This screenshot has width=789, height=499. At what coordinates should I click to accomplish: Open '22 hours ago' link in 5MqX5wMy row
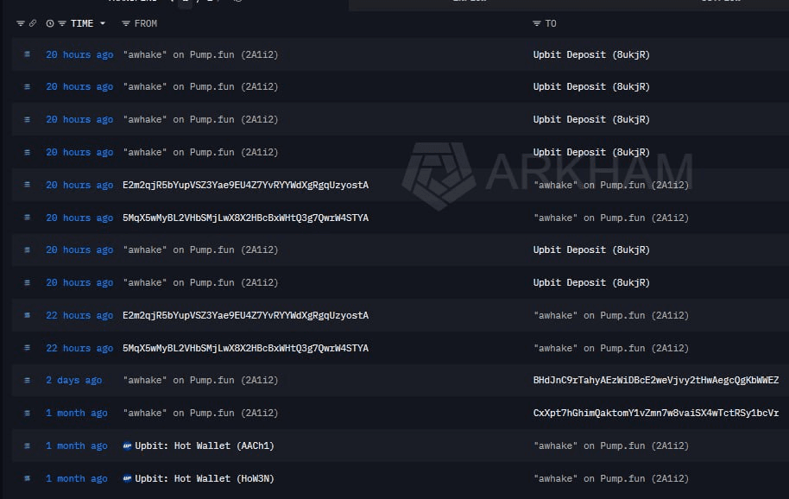tap(79, 348)
